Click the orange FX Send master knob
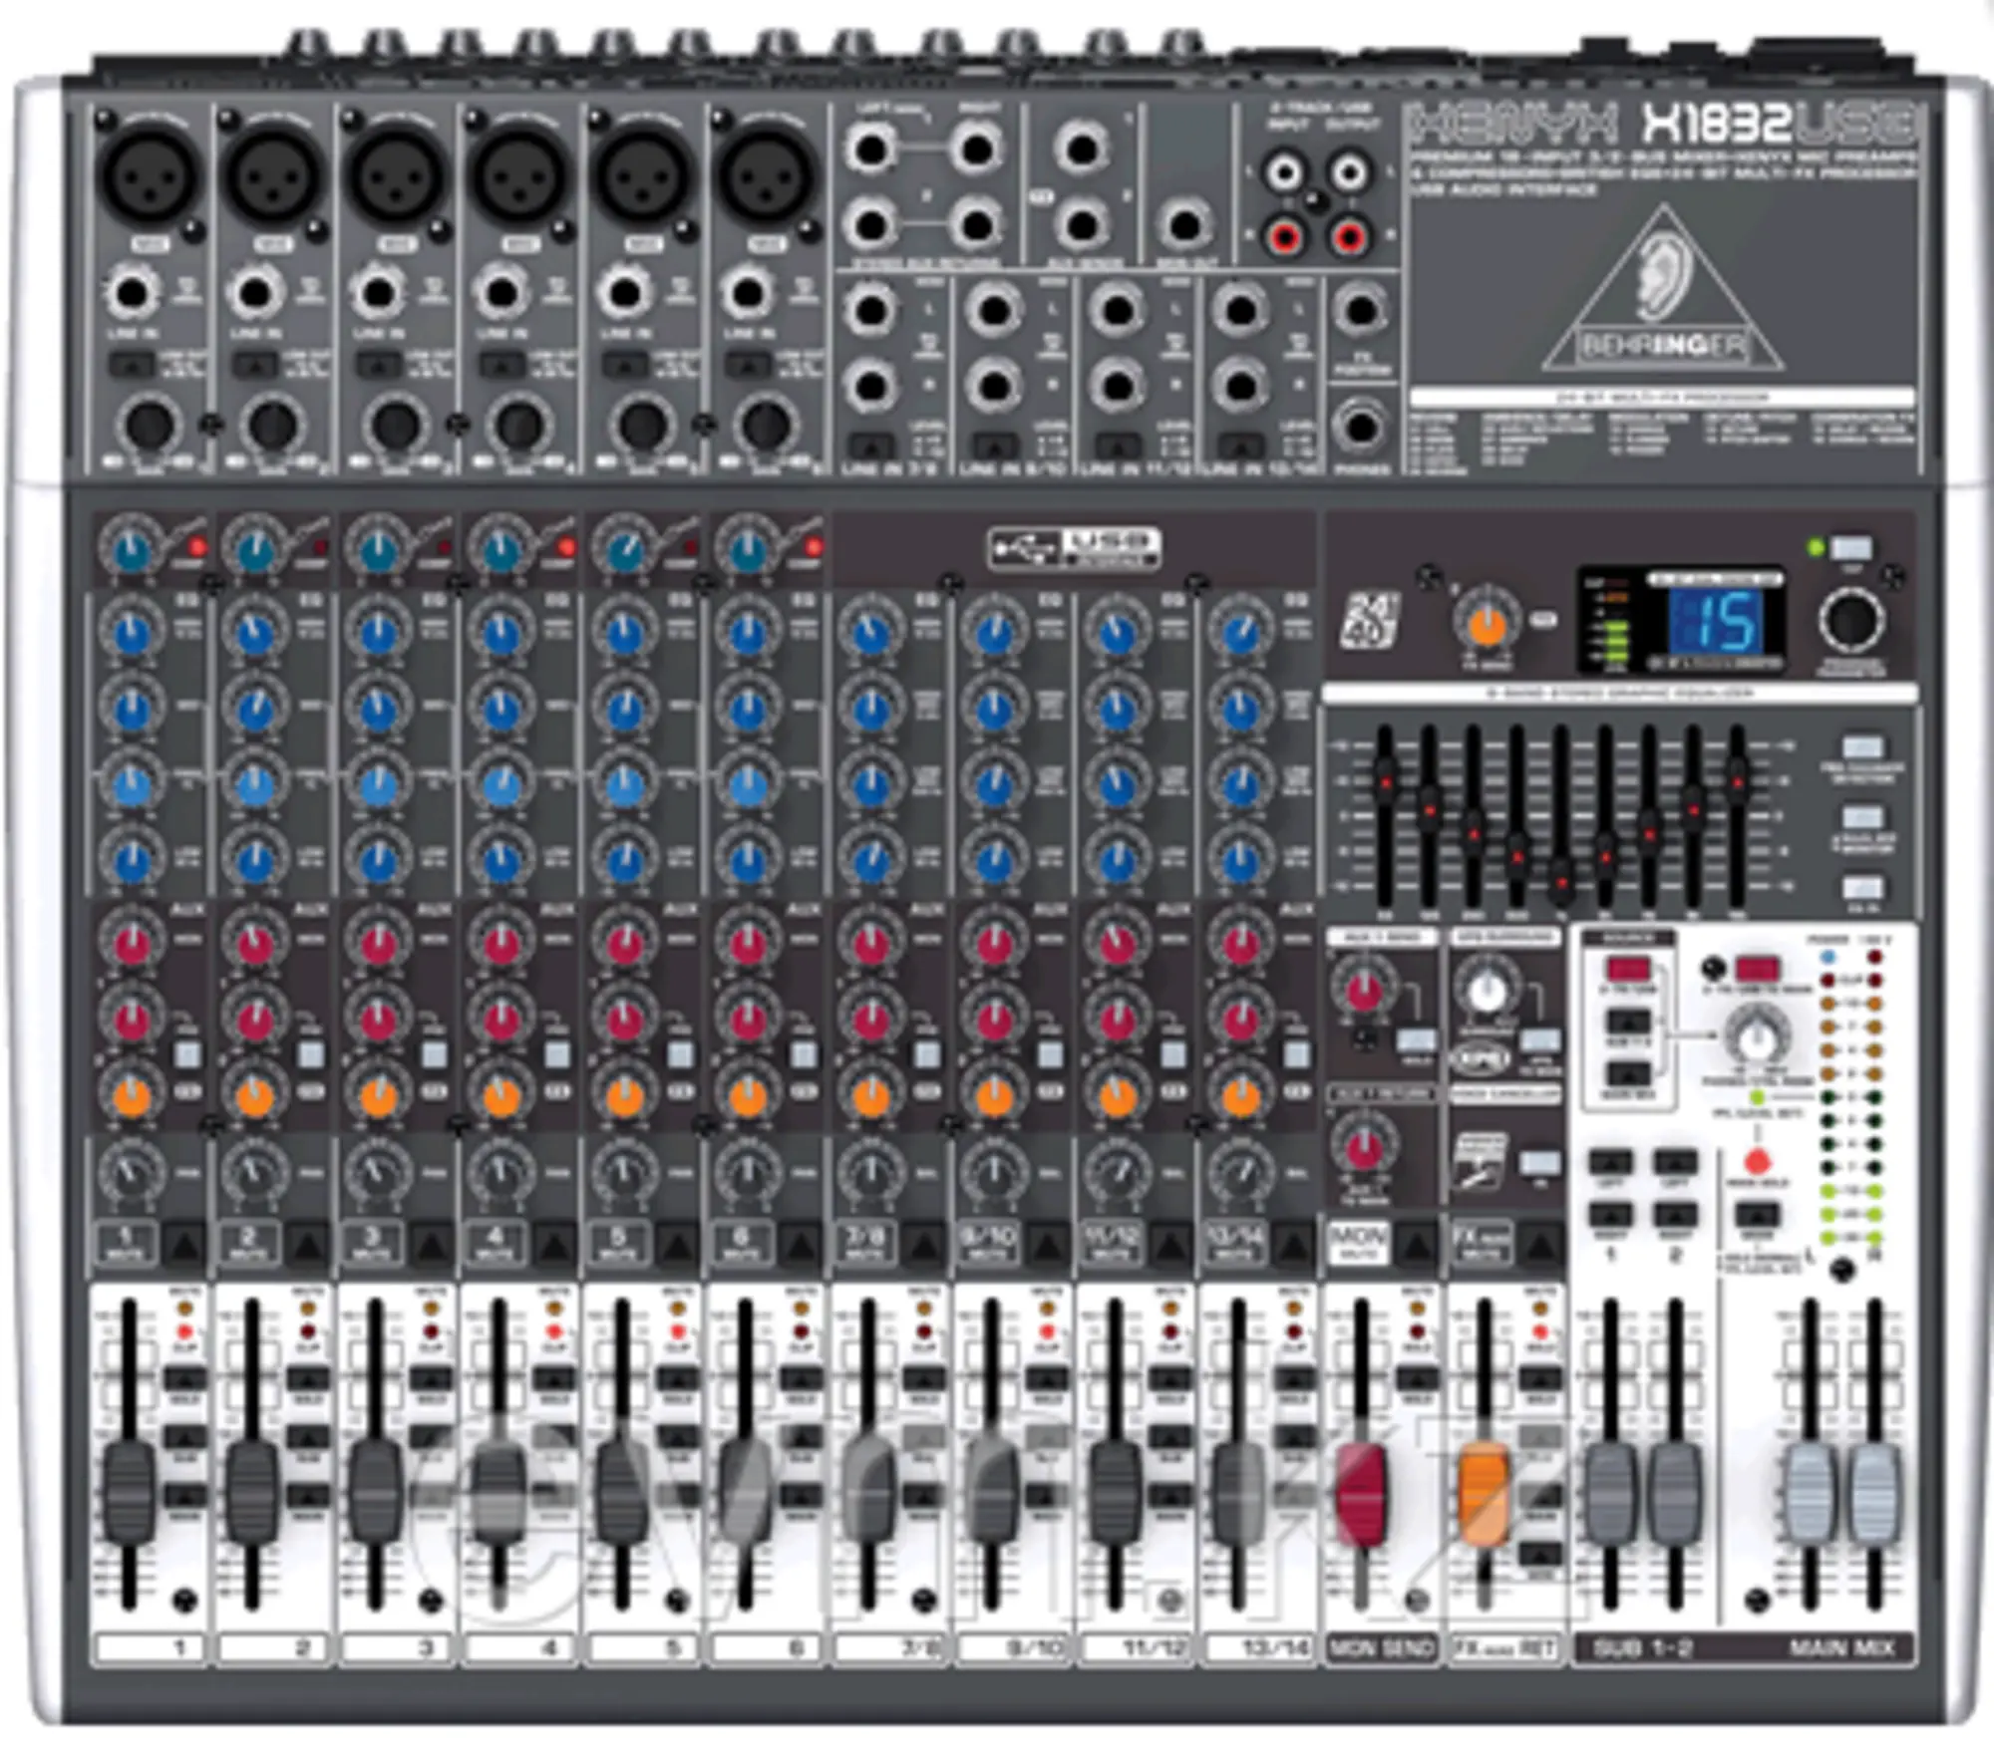Screen dimensions: 1994x1763 click(1487, 623)
